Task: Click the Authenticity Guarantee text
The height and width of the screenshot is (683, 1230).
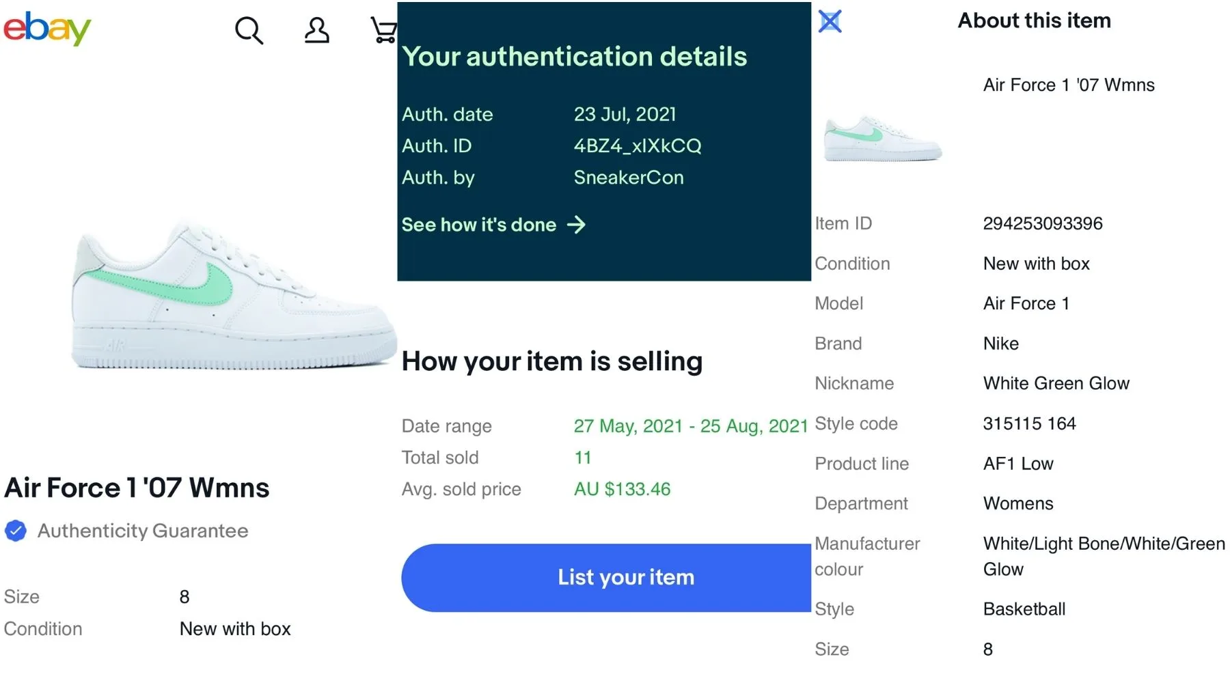Action: [143, 531]
